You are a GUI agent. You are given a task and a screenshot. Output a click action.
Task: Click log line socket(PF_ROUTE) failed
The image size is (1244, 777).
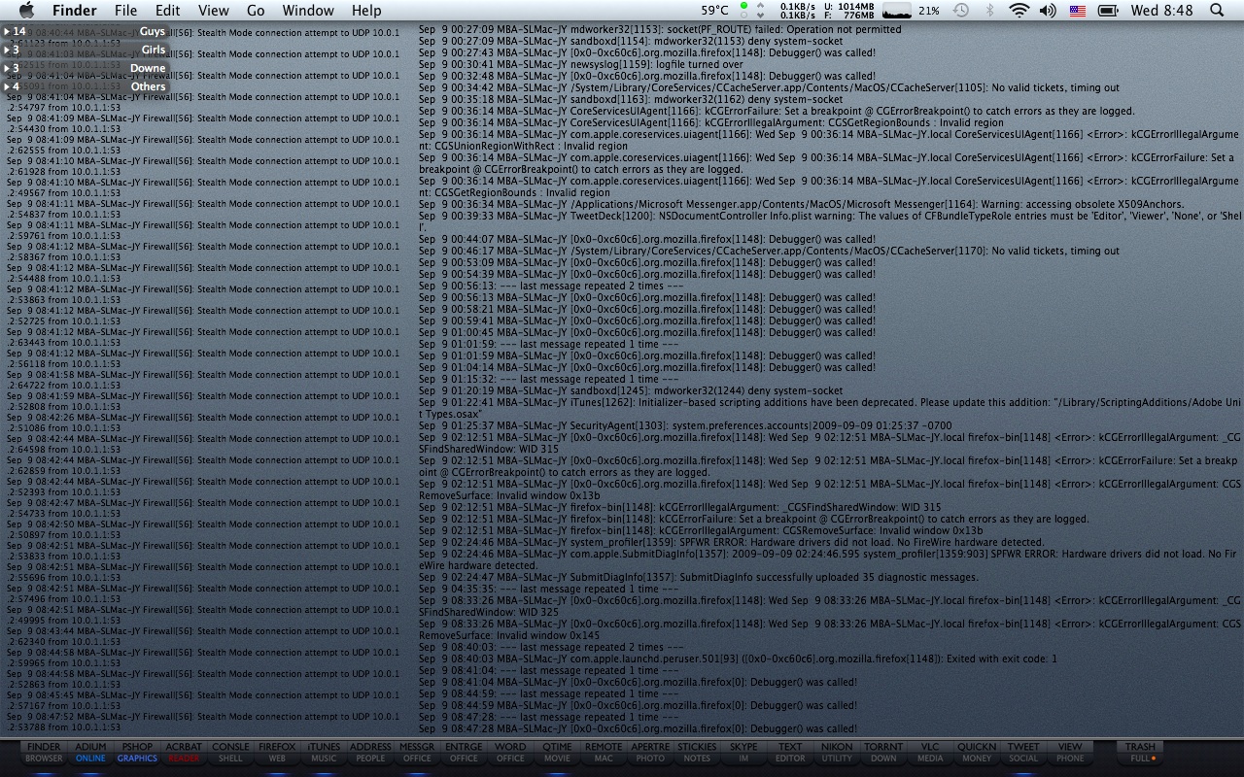[660, 29]
